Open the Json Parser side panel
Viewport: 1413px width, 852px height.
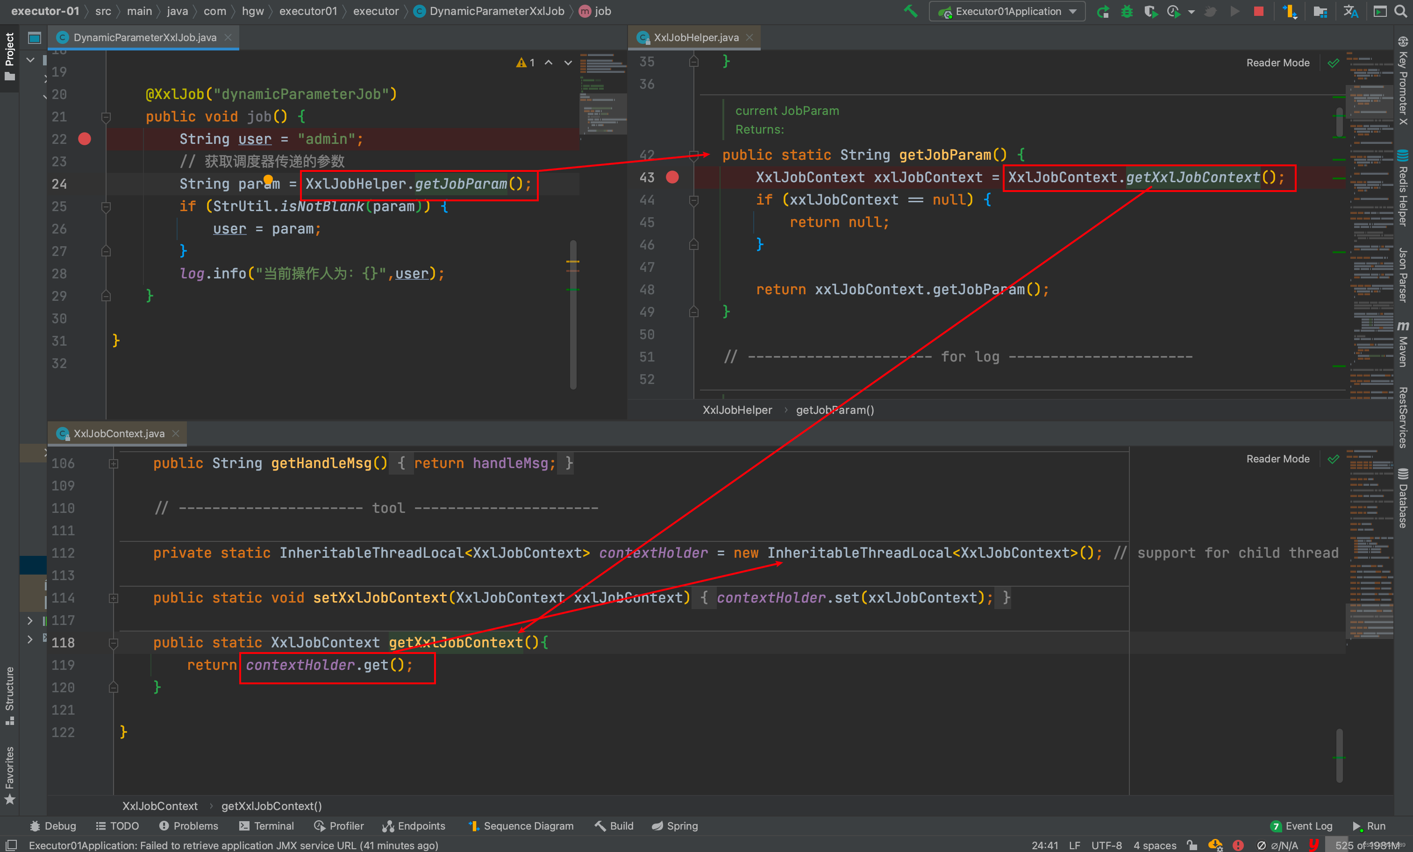click(1403, 275)
